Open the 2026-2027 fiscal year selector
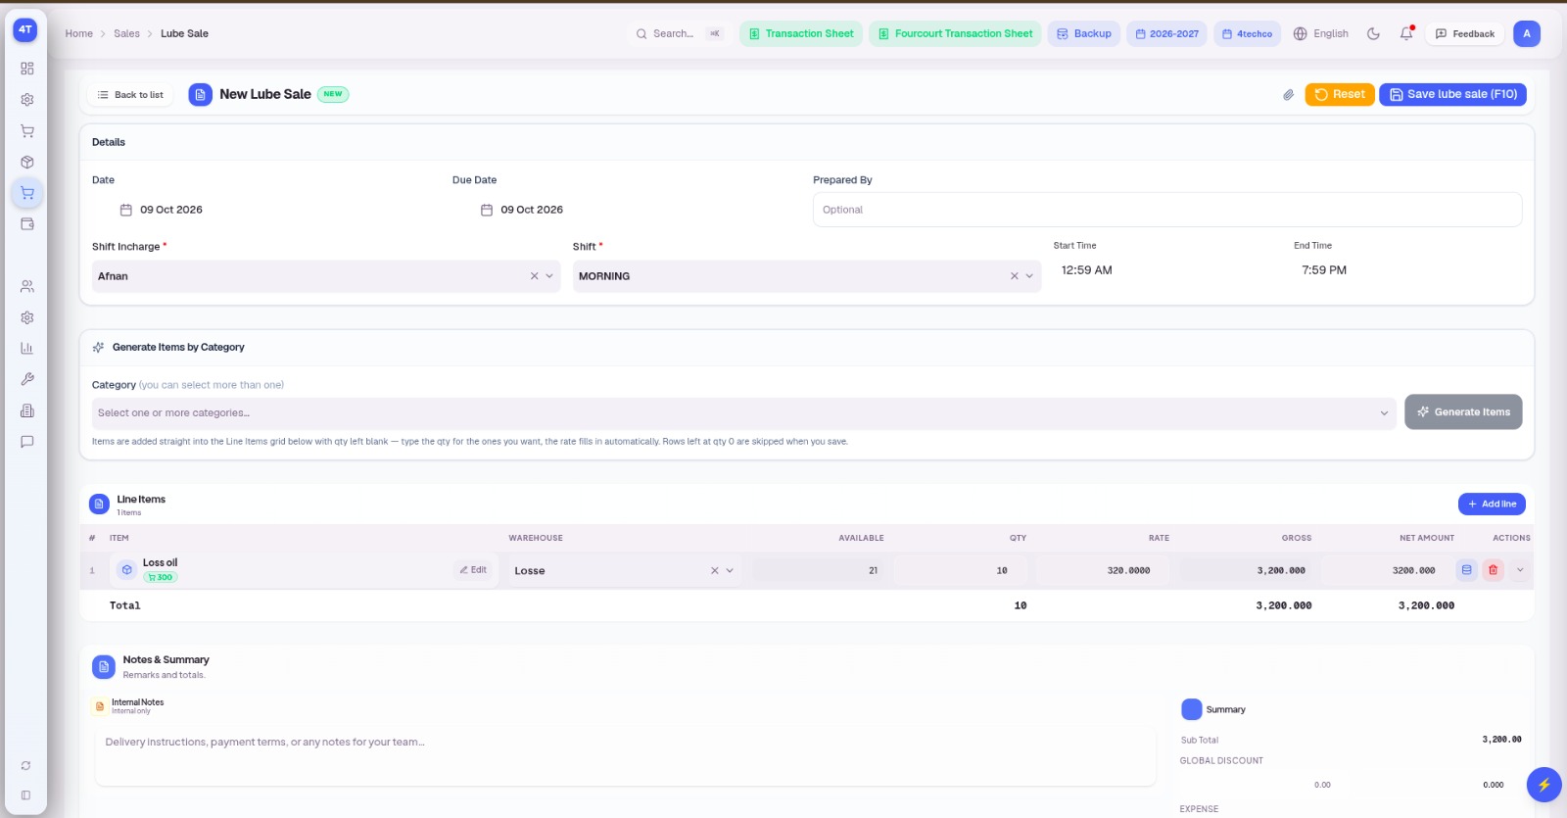This screenshot has height=818, width=1567. [x=1166, y=33]
